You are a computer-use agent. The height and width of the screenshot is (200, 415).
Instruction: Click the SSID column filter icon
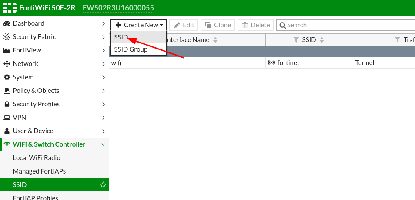click(296, 40)
